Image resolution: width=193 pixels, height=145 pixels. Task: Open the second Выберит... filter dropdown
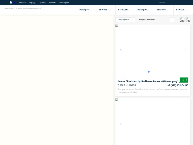(x=106, y=10)
